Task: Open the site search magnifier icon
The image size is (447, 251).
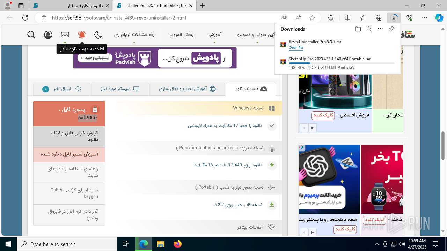Action: [31, 35]
